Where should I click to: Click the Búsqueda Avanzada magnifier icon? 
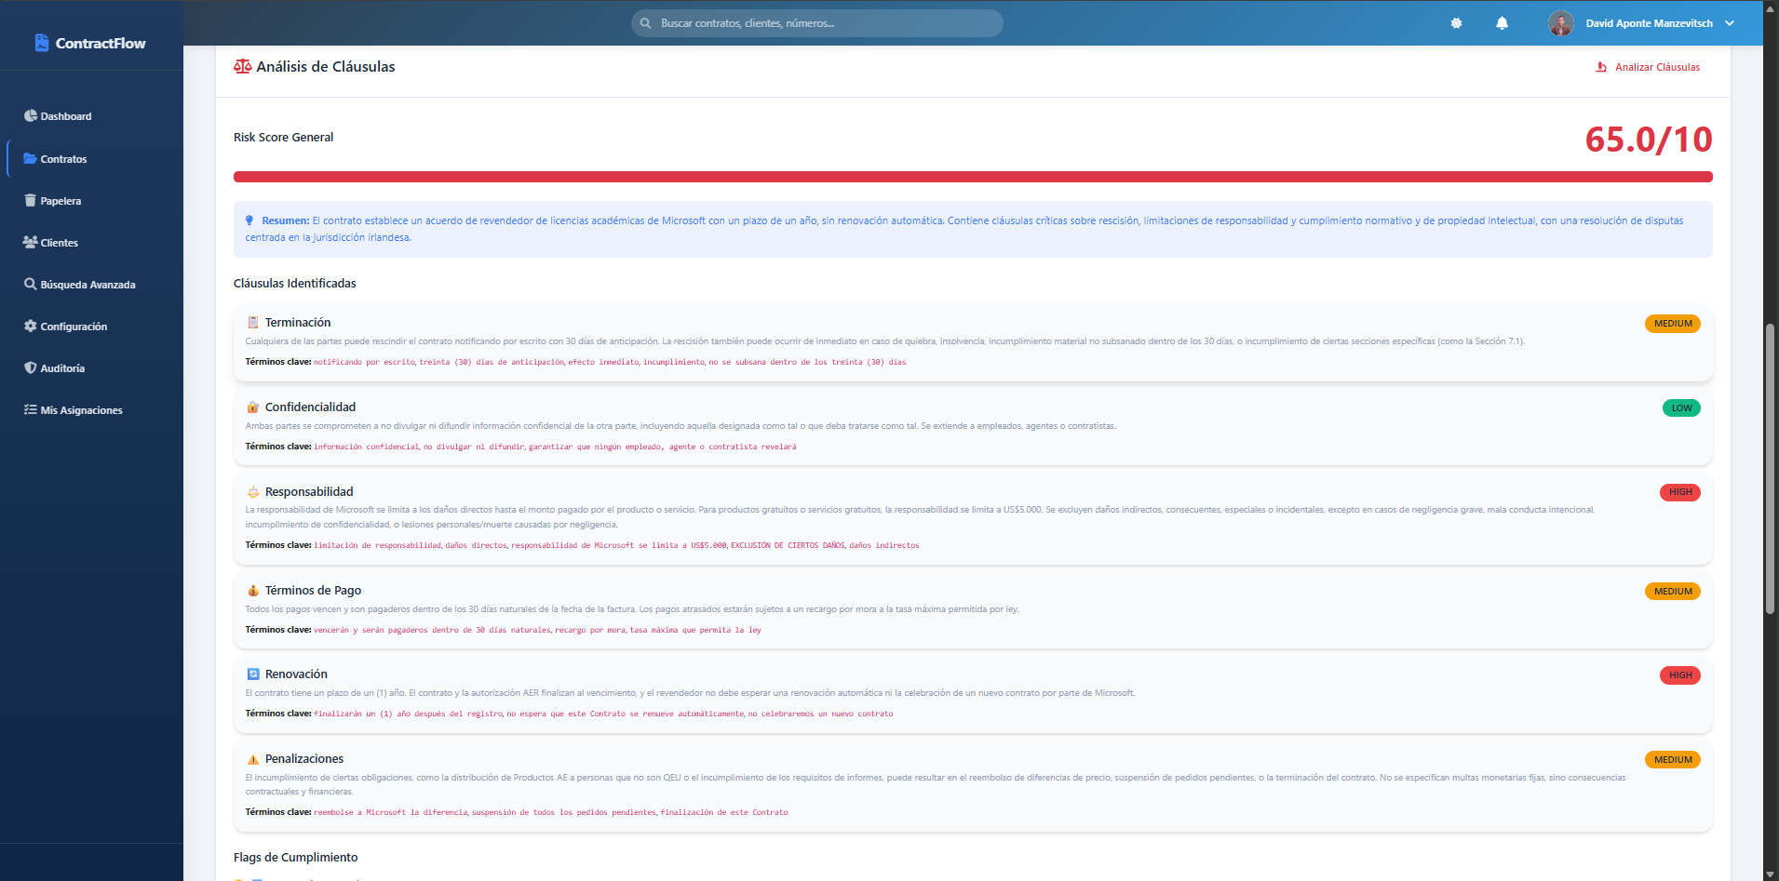[31, 284]
